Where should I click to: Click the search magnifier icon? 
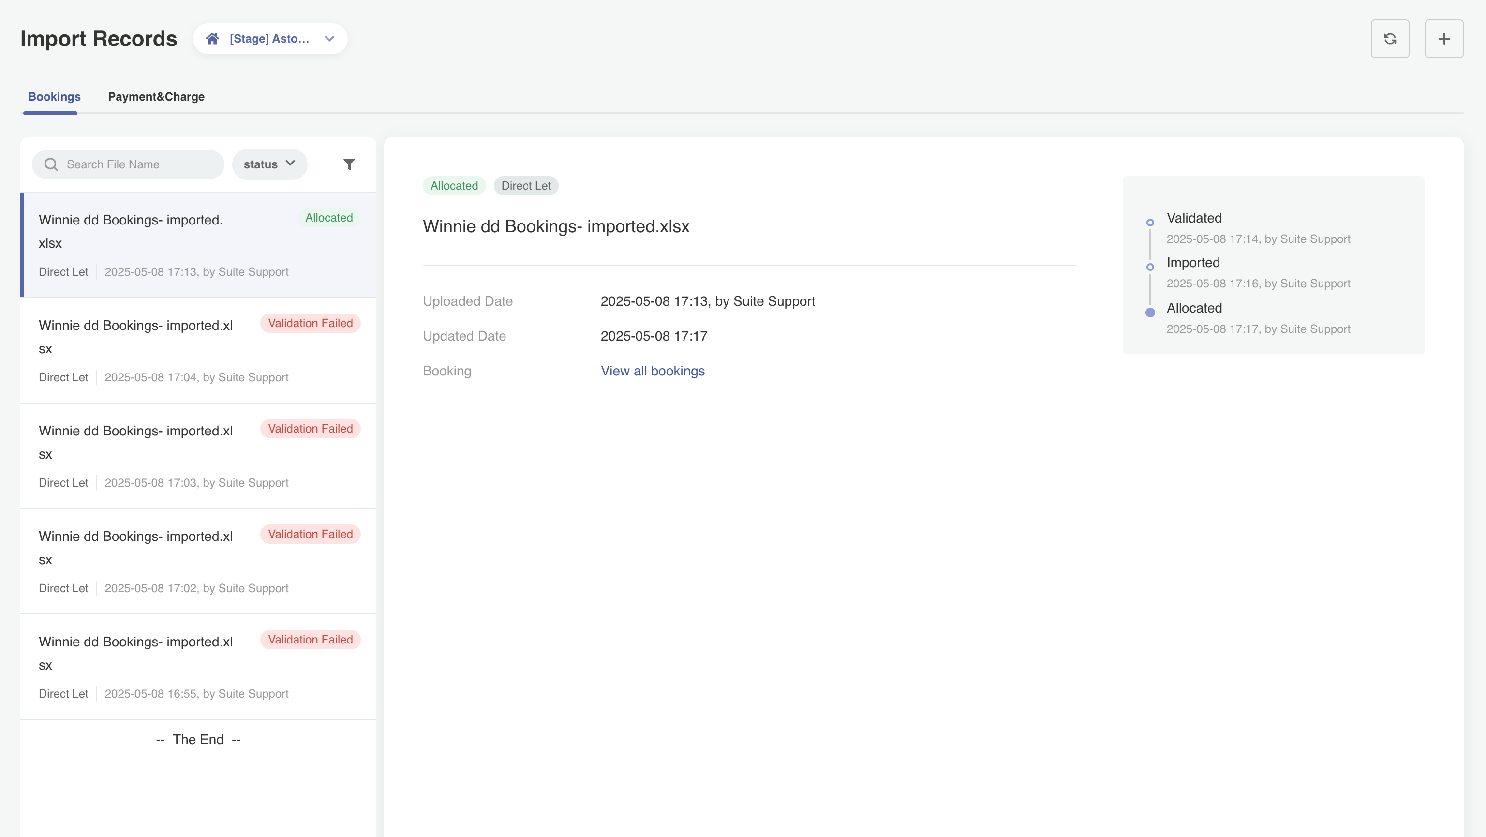[x=51, y=164]
